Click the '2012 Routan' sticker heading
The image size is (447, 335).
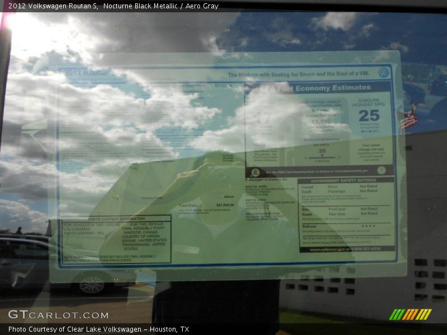[x=87, y=73]
